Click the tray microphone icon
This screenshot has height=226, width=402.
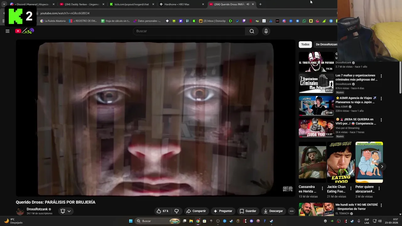click(x=359, y=221)
